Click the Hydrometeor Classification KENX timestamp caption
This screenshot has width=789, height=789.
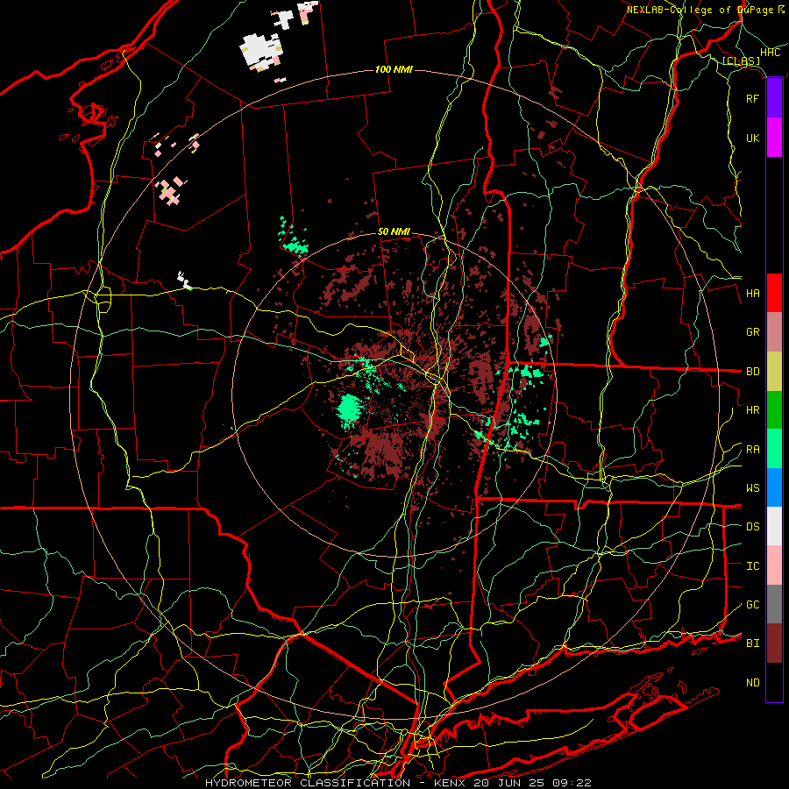coord(398,783)
